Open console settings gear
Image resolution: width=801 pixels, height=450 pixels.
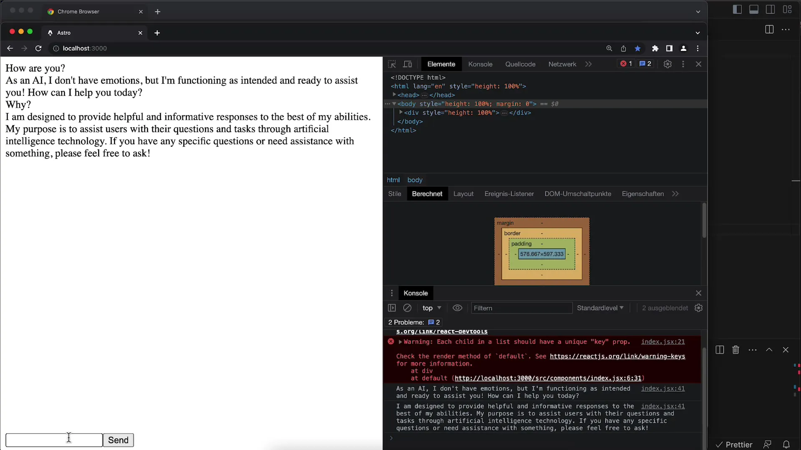698,308
